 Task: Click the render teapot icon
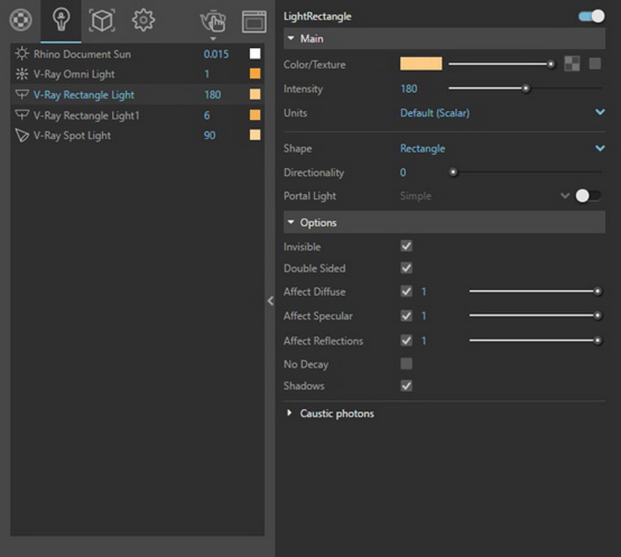click(213, 21)
